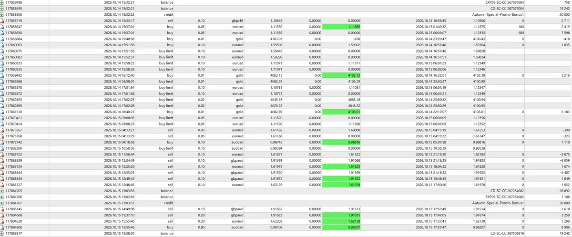Click the close time 2026.10.15 13:43:43

pyautogui.click(x=431, y=179)
